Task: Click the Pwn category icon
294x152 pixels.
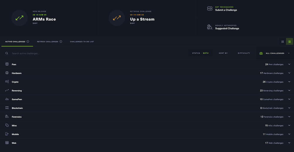Action: tap(7, 64)
